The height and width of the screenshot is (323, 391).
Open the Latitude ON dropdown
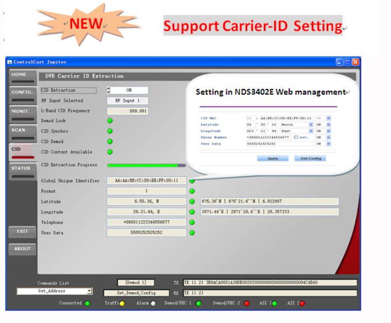(323, 124)
